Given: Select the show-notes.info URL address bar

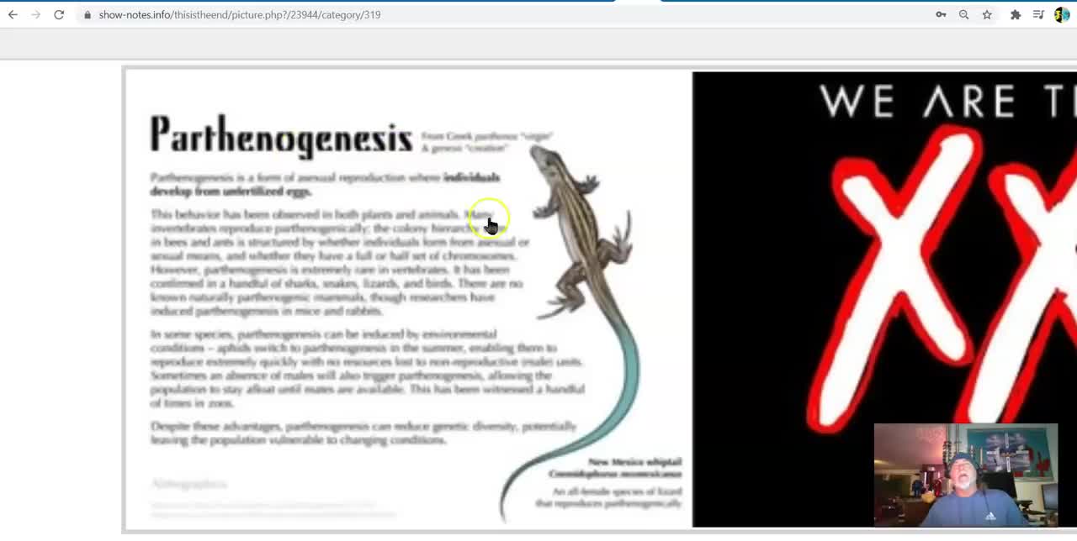Looking at the screenshot, I should point(240,14).
